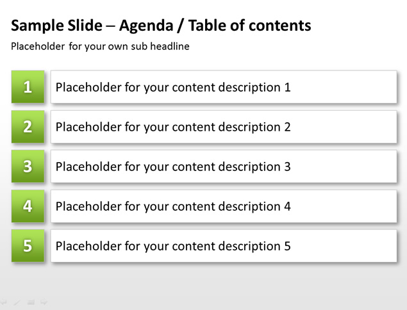Click the next slide arrow icon
The width and height of the screenshot is (407, 310).
click(44, 302)
